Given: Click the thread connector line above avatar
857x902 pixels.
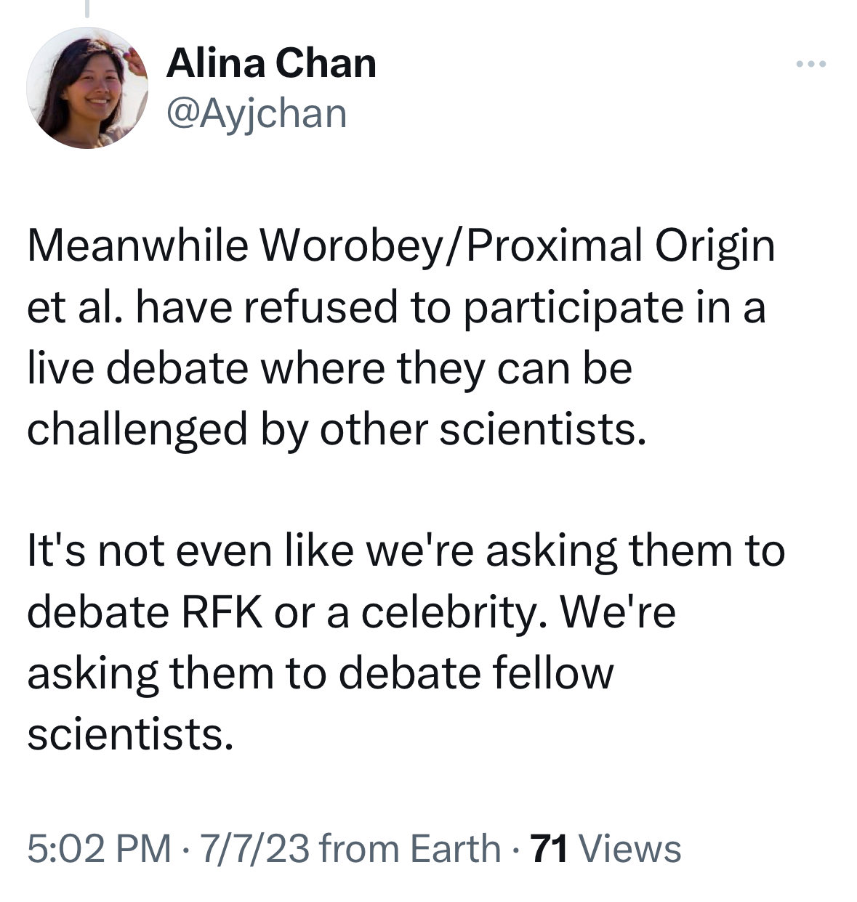Looking at the screenshot, I should point(87,9).
